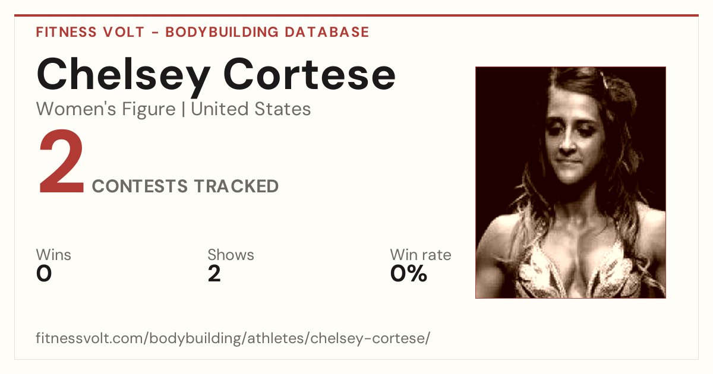Screen dimensions: 713x374
Task: Click the 0% win rate value
Action: point(409,274)
